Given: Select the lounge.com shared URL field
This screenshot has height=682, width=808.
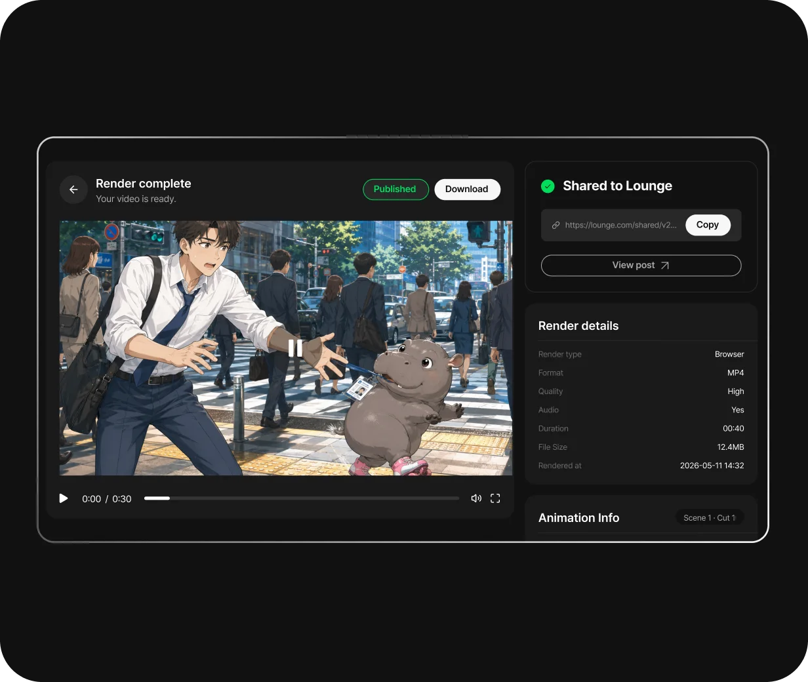Looking at the screenshot, I should 641,225.
